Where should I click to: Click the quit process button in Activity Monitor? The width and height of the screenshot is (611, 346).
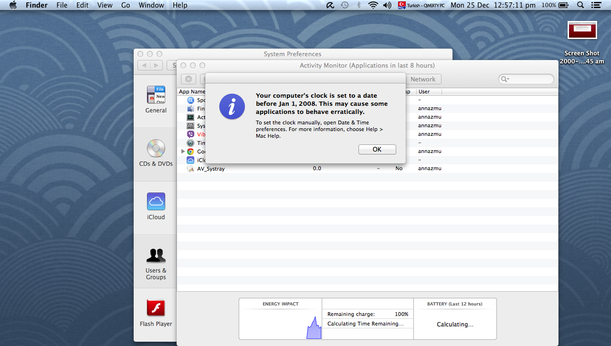(x=189, y=79)
